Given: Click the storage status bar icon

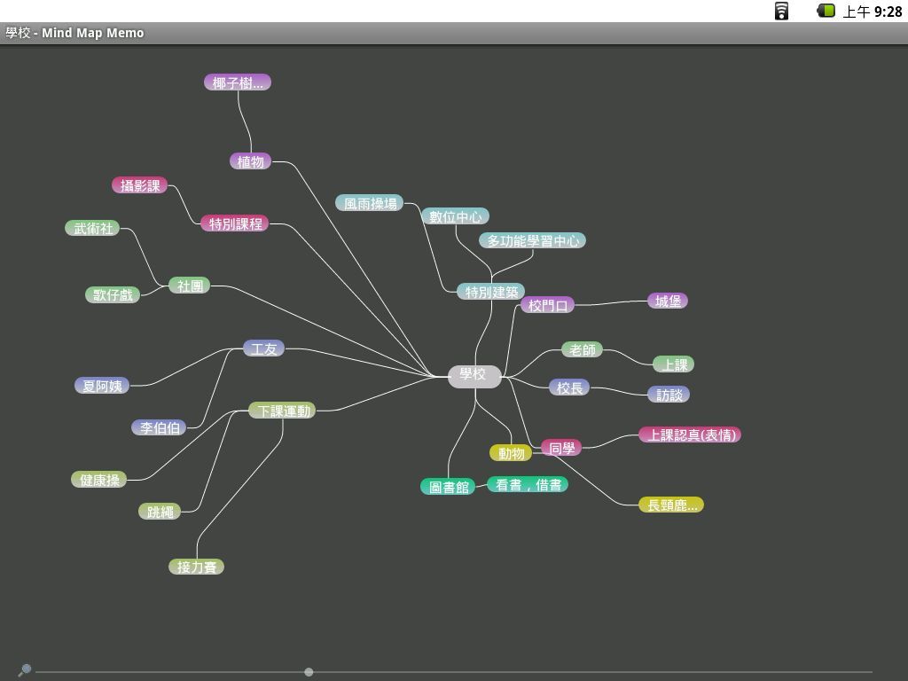Looking at the screenshot, I should tap(781, 11).
